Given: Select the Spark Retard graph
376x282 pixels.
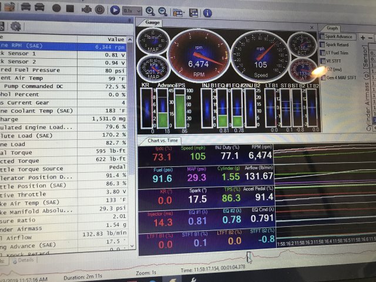Looking at the screenshot, I should [x=334, y=45].
